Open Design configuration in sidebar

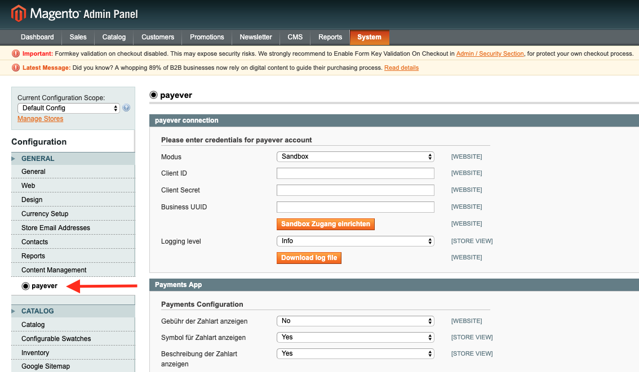point(73,200)
